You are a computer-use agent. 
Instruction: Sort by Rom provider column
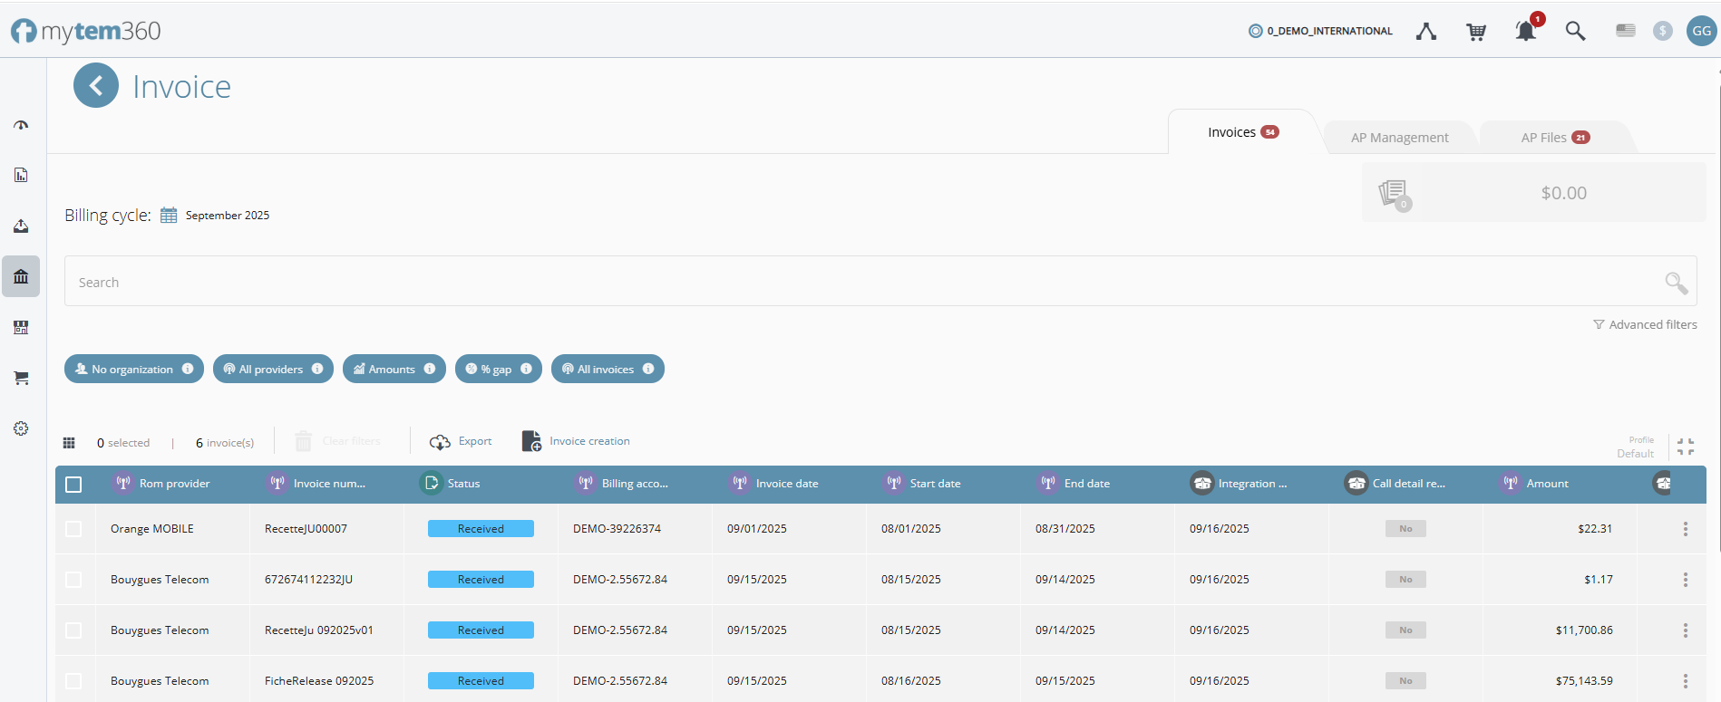pyautogui.click(x=174, y=484)
